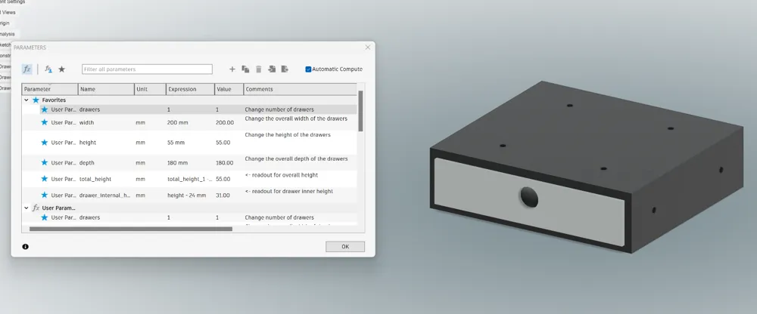Select the Analysis item in the browser tree
Image resolution: width=757 pixels, height=314 pixels.
click(7, 34)
